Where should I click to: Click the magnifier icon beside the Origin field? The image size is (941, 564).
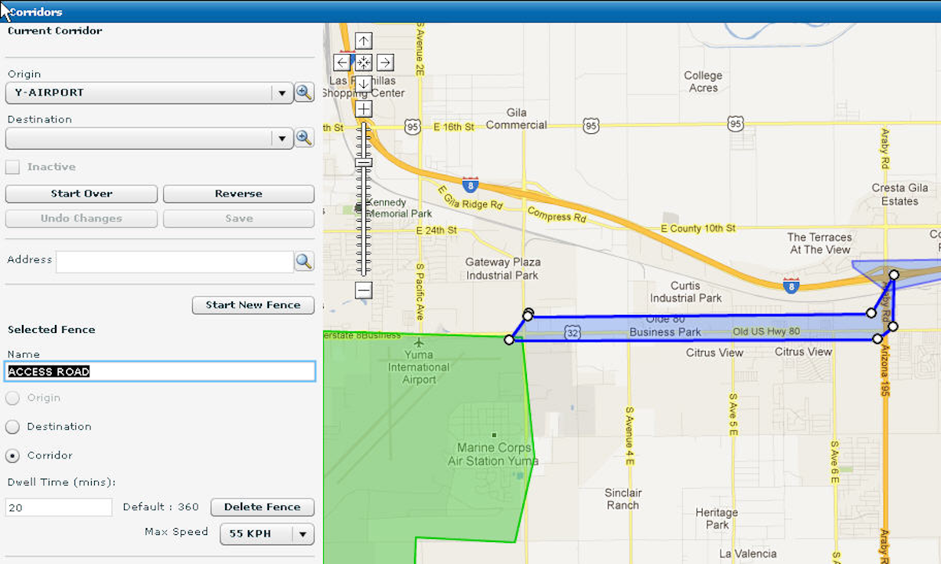(x=303, y=92)
